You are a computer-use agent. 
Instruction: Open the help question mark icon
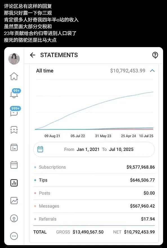pyautogui.click(x=155, y=55)
